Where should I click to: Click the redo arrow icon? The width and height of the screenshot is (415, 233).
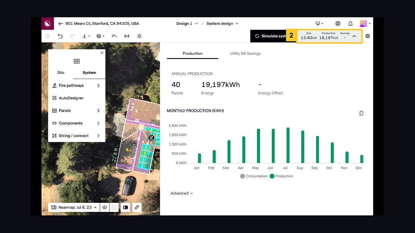[x=72, y=36]
